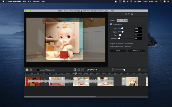Rotate video counterclockwise

(x=118, y=21)
